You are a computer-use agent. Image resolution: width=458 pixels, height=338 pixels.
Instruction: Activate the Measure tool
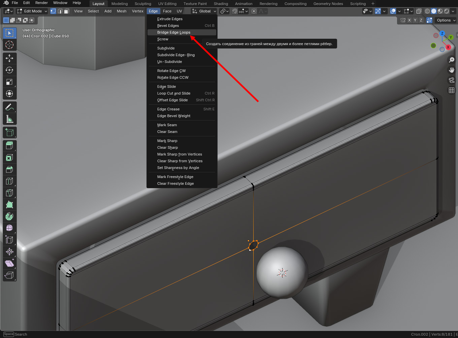(9, 119)
